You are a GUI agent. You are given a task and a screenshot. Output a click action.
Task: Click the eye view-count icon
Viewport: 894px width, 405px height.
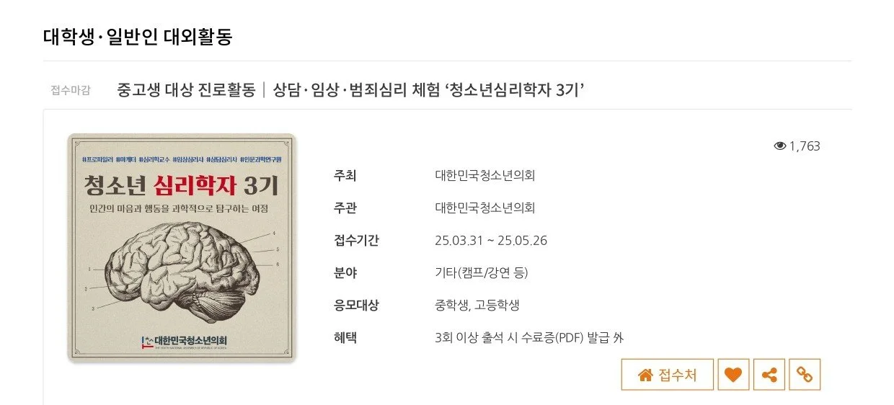pos(779,146)
